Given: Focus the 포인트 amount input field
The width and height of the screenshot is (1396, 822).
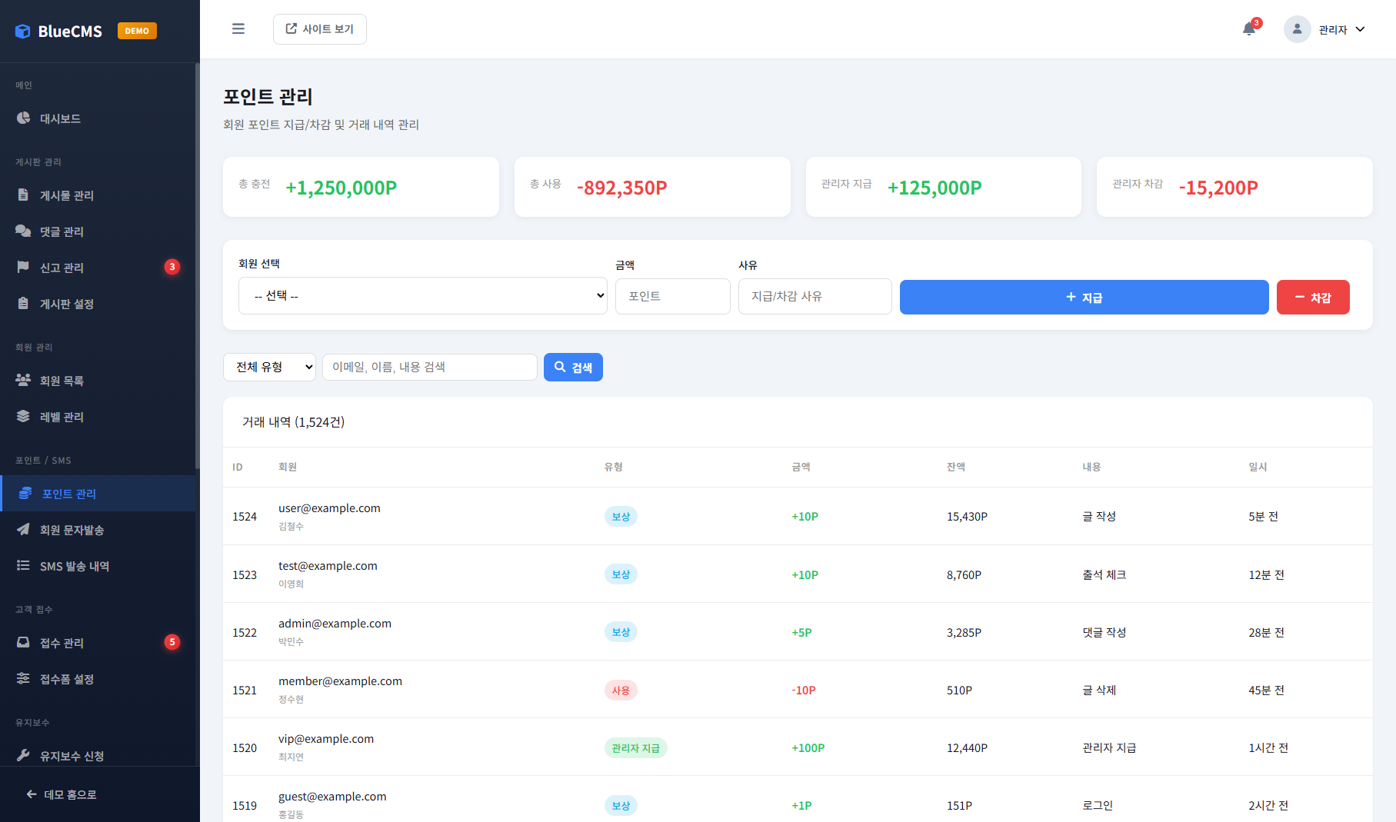Looking at the screenshot, I should [x=672, y=297].
